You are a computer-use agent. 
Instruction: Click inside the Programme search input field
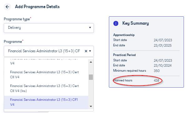tap(44, 51)
